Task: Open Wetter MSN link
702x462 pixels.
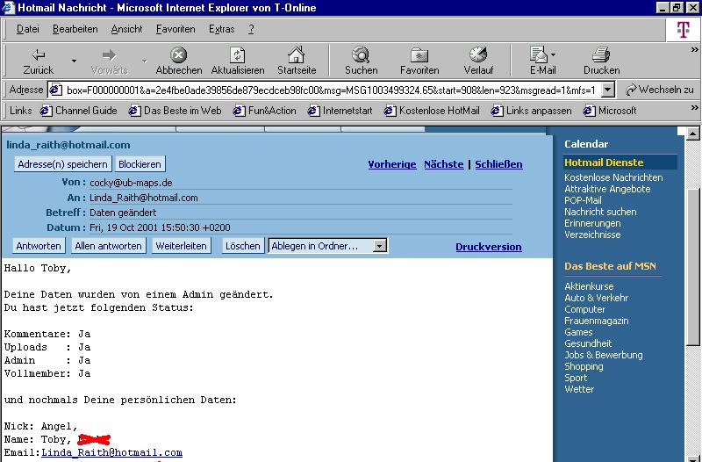Action: pos(579,389)
